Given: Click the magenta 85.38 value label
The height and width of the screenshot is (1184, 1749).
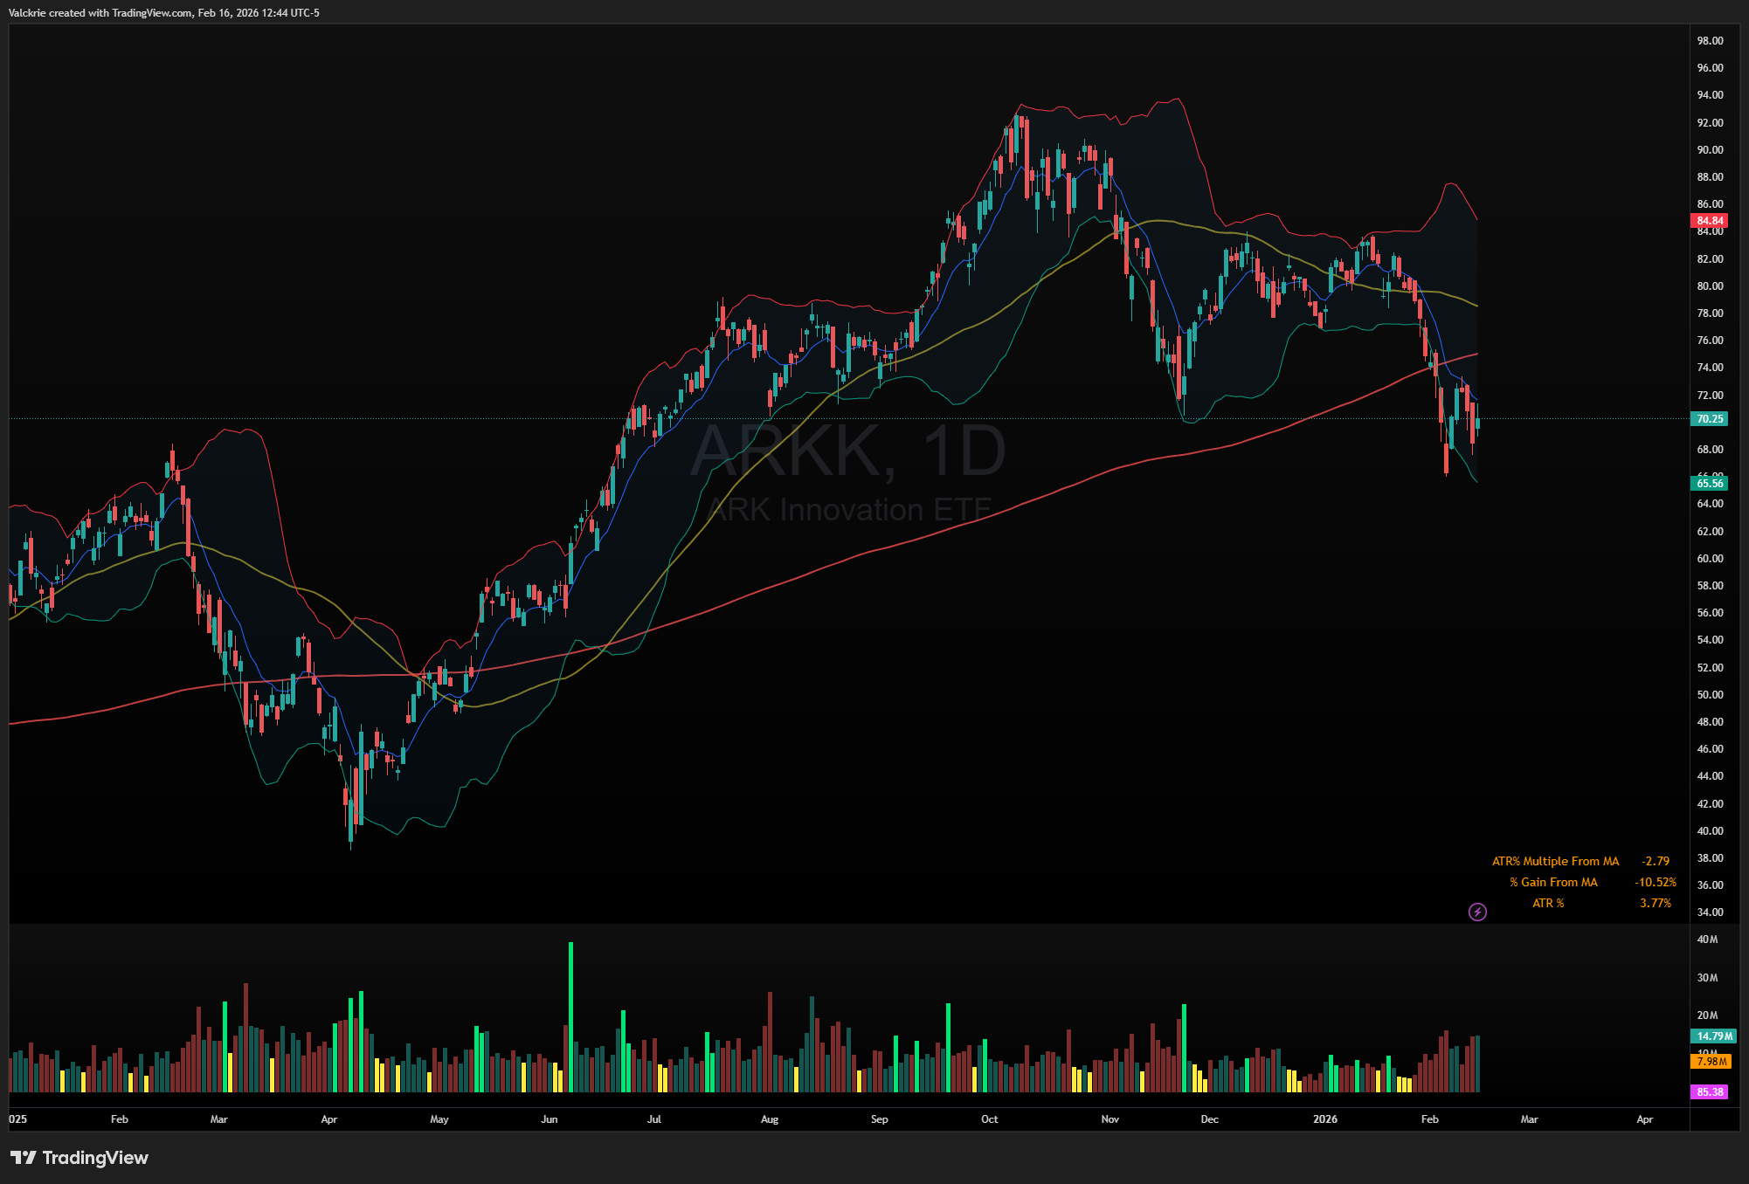Looking at the screenshot, I should (1710, 1092).
